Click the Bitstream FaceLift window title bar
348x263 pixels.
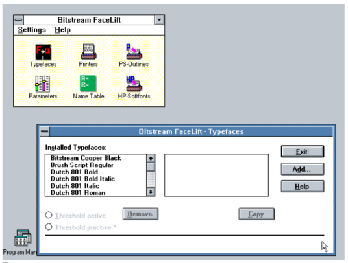click(x=89, y=20)
